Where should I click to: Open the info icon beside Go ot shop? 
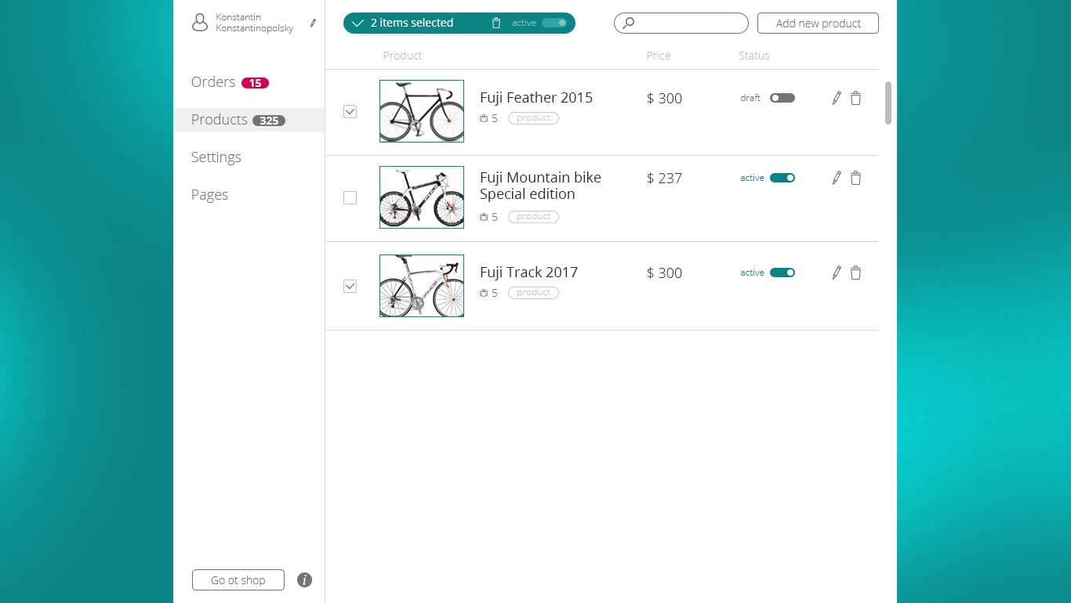click(305, 580)
